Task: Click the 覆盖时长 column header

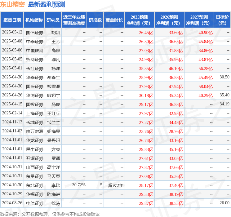Action: tap(114, 20)
